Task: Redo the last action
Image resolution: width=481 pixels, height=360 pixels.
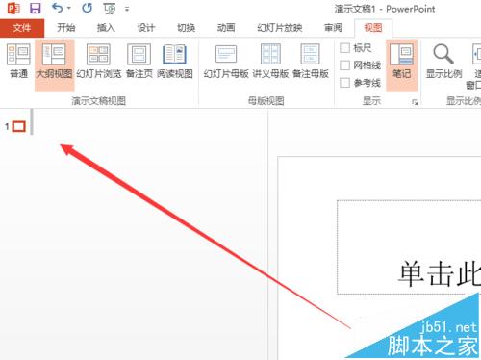Action: (x=87, y=8)
